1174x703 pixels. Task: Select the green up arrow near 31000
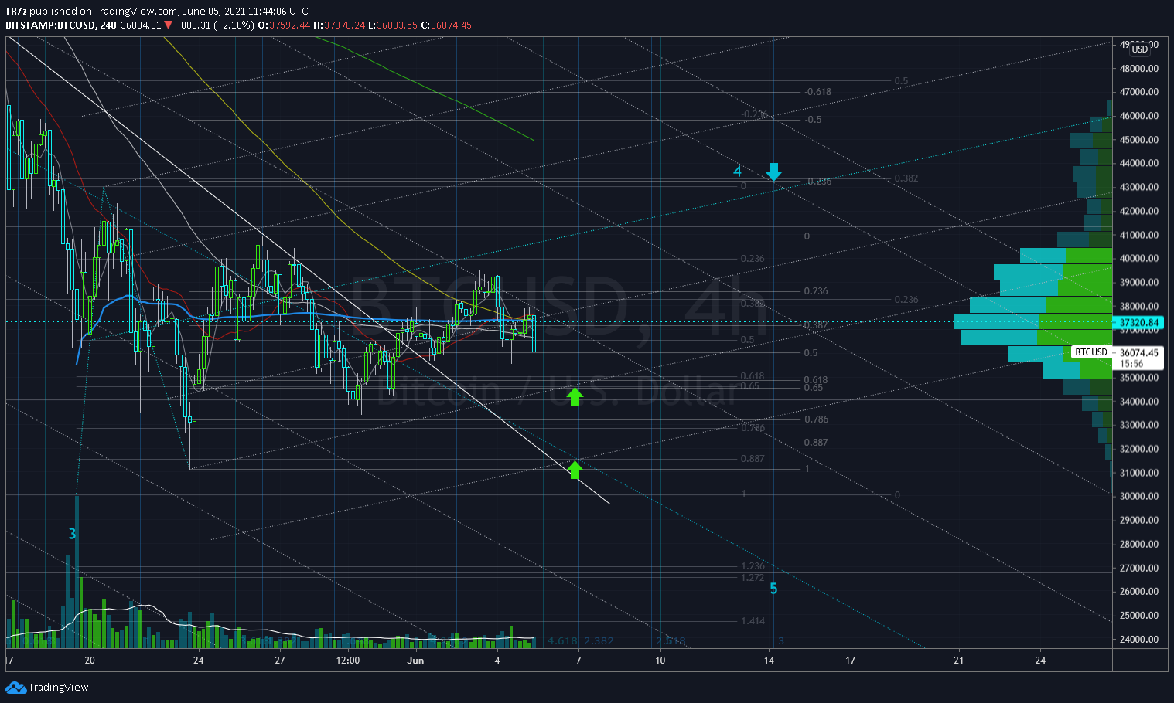pyautogui.click(x=575, y=470)
